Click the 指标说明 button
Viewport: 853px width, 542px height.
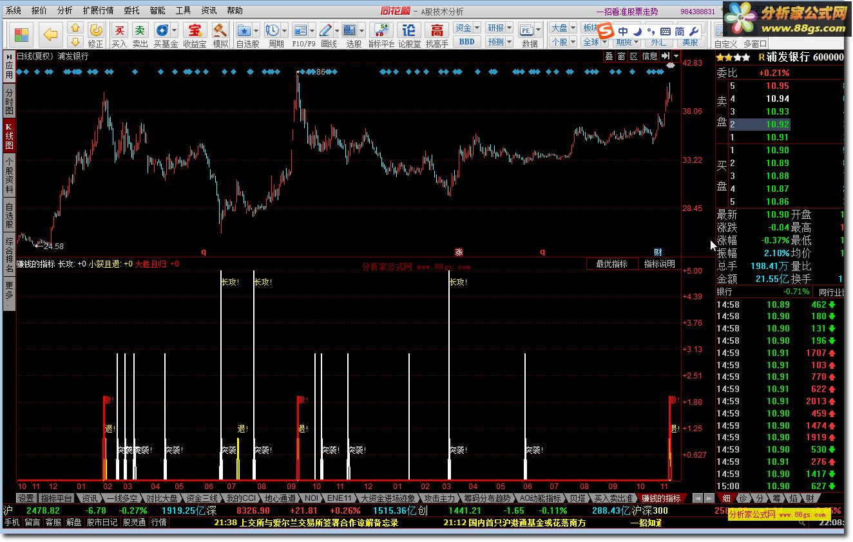(660, 264)
